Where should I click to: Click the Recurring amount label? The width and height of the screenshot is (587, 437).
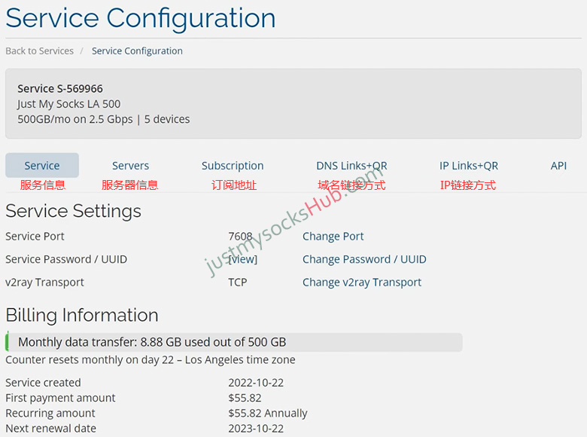pyautogui.click(x=50, y=414)
